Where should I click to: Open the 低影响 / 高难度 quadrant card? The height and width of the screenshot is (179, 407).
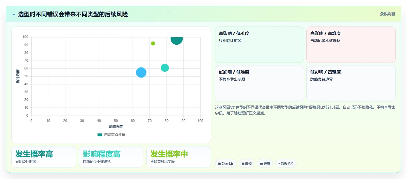tap(351, 83)
